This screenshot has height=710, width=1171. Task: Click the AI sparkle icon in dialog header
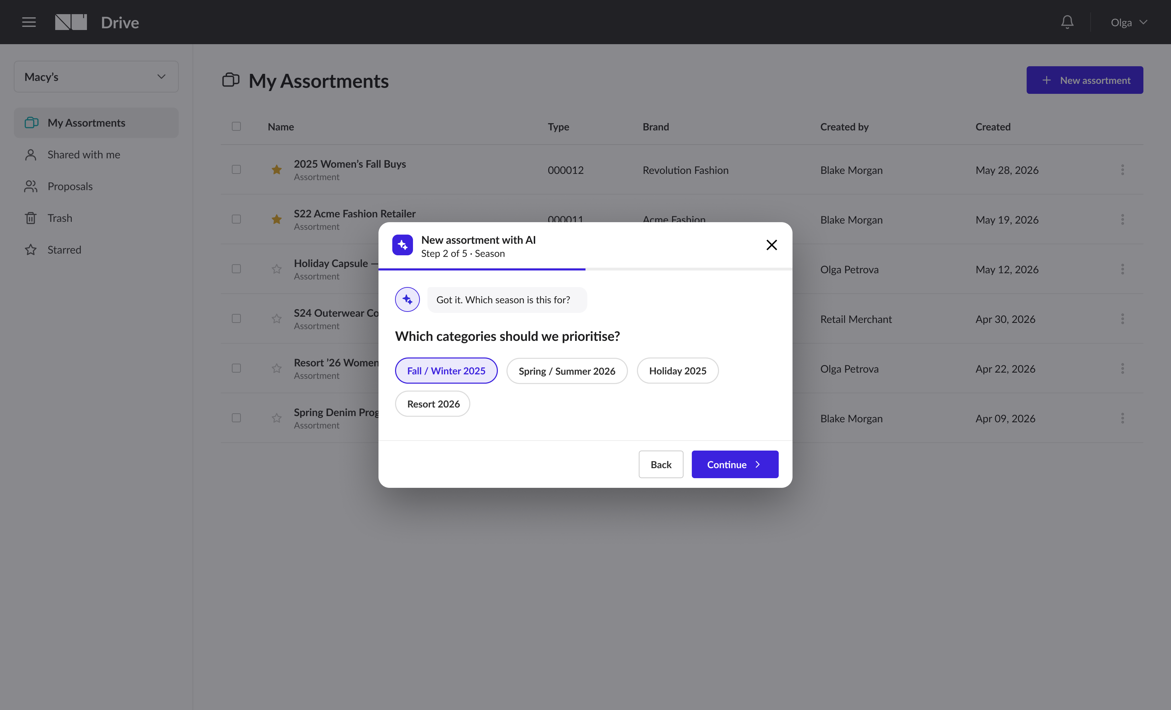click(x=403, y=245)
